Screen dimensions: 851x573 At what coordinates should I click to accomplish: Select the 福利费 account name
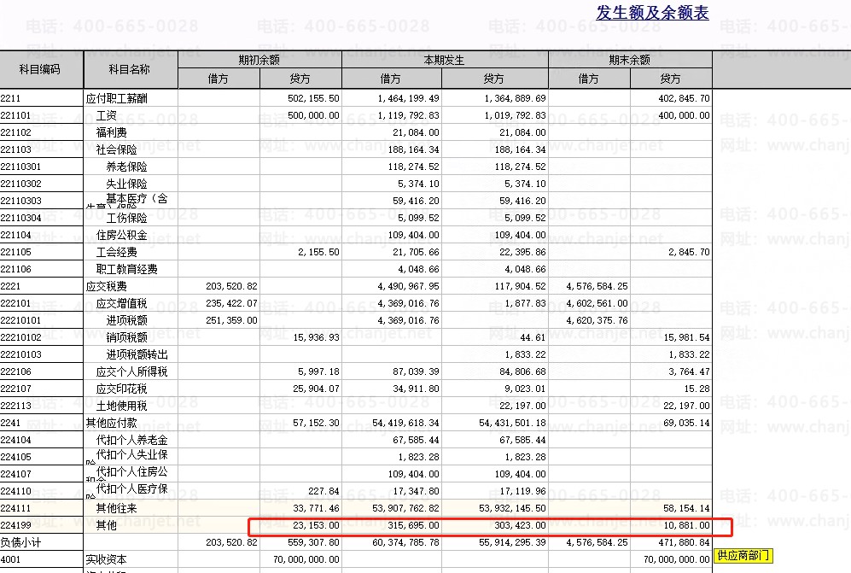coord(111,132)
